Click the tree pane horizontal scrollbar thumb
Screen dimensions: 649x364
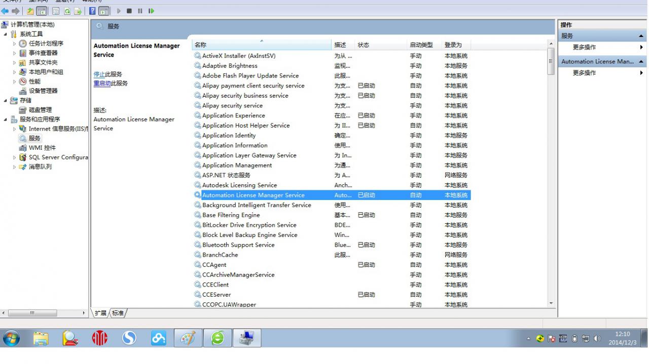pos(32,313)
